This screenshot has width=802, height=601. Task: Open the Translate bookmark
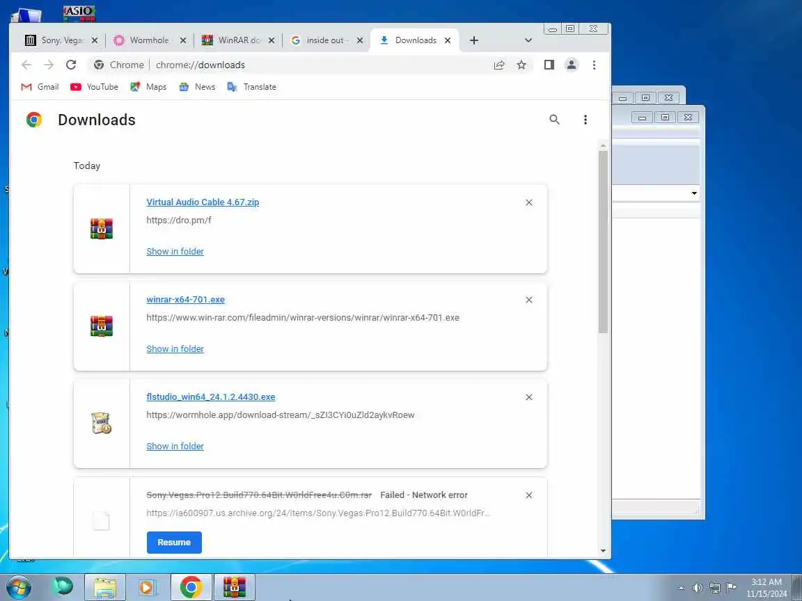[251, 87]
